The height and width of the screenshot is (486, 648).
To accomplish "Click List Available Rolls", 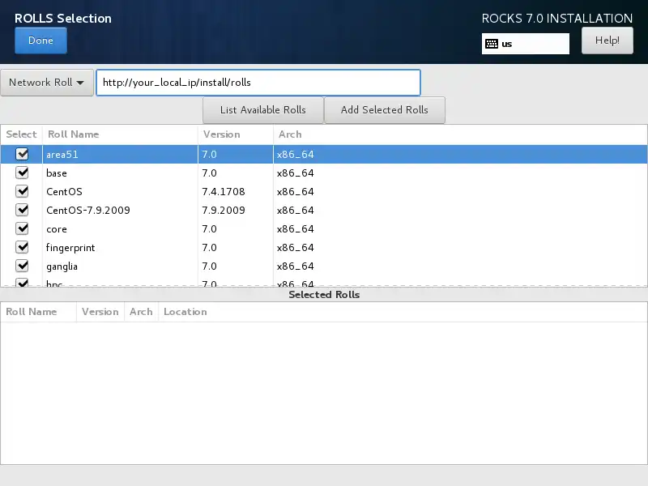I will [x=262, y=110].
